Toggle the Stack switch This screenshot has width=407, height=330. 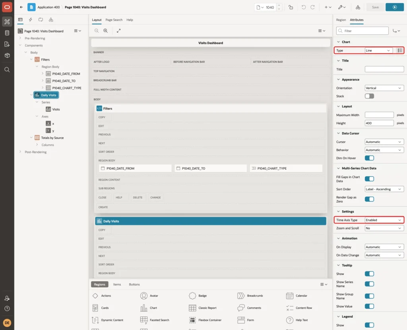pyautogui.click(x=369, y=96)
